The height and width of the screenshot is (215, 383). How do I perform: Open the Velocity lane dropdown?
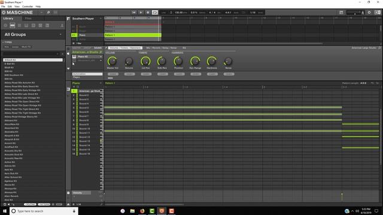pyautogui.click(x=81, y=193)
